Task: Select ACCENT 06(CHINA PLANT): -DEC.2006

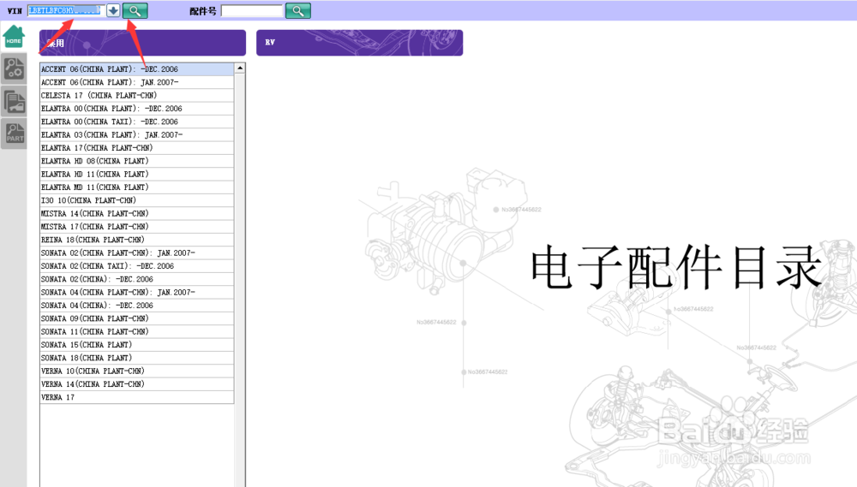Action: pyautogui.click(x=136, y=69)
